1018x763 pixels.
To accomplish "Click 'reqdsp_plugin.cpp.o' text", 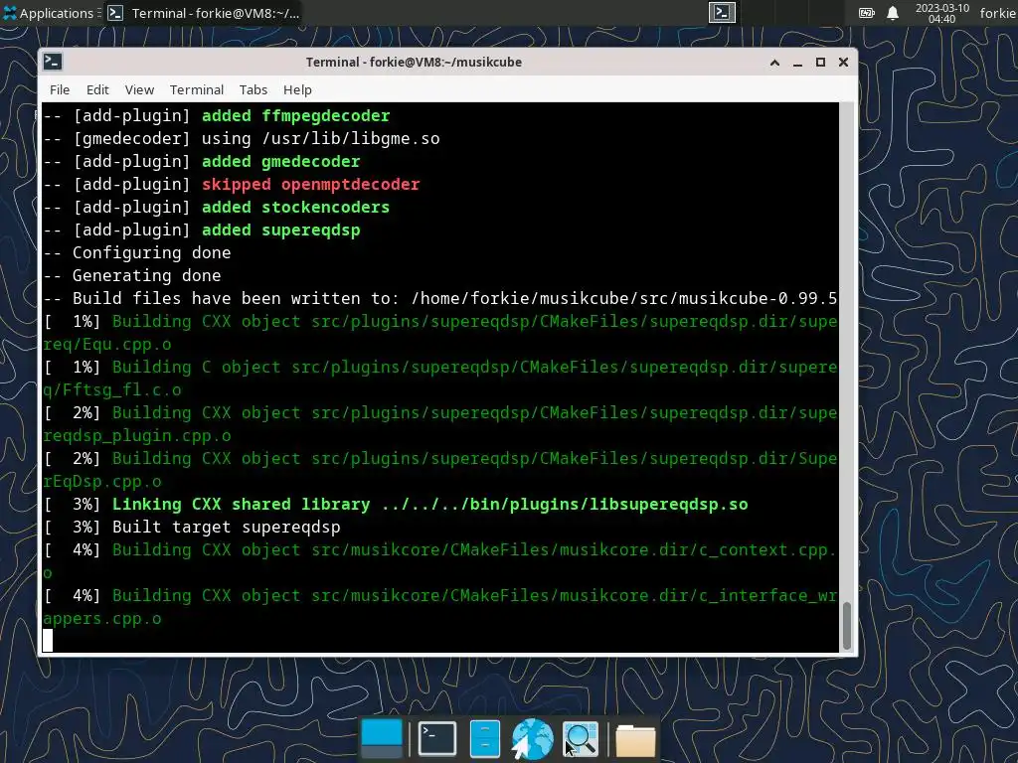I will (x=137, y=436).
